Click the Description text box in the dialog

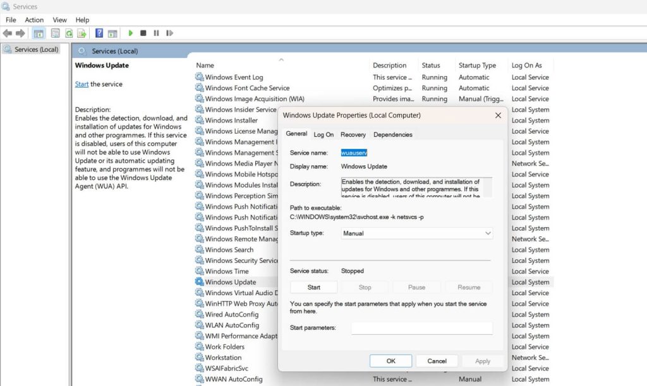417,187
